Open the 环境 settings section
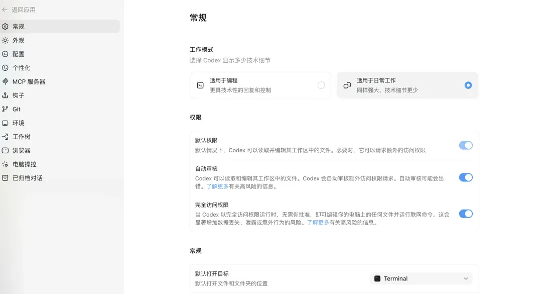 click(x=60, y=123)
